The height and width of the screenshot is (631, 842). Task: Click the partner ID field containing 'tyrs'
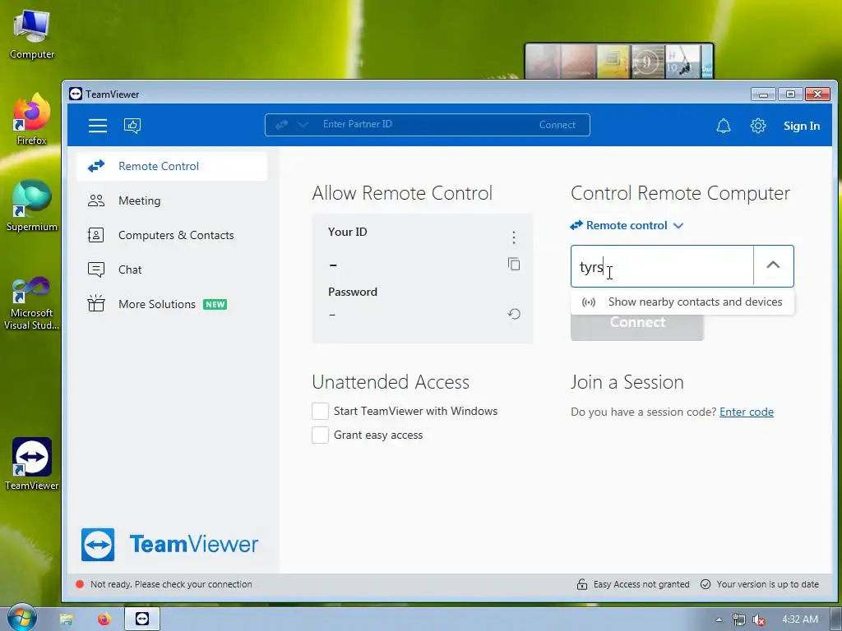tap(662, 266)
